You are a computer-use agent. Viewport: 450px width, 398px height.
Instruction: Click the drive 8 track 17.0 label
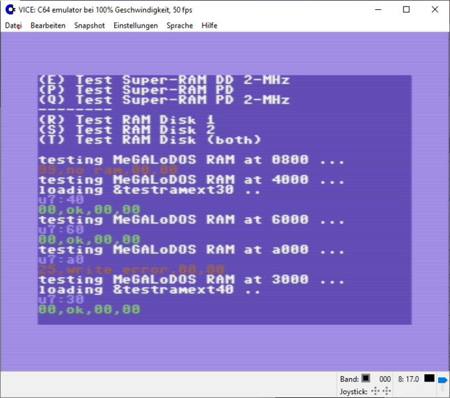tap(408, 379)
